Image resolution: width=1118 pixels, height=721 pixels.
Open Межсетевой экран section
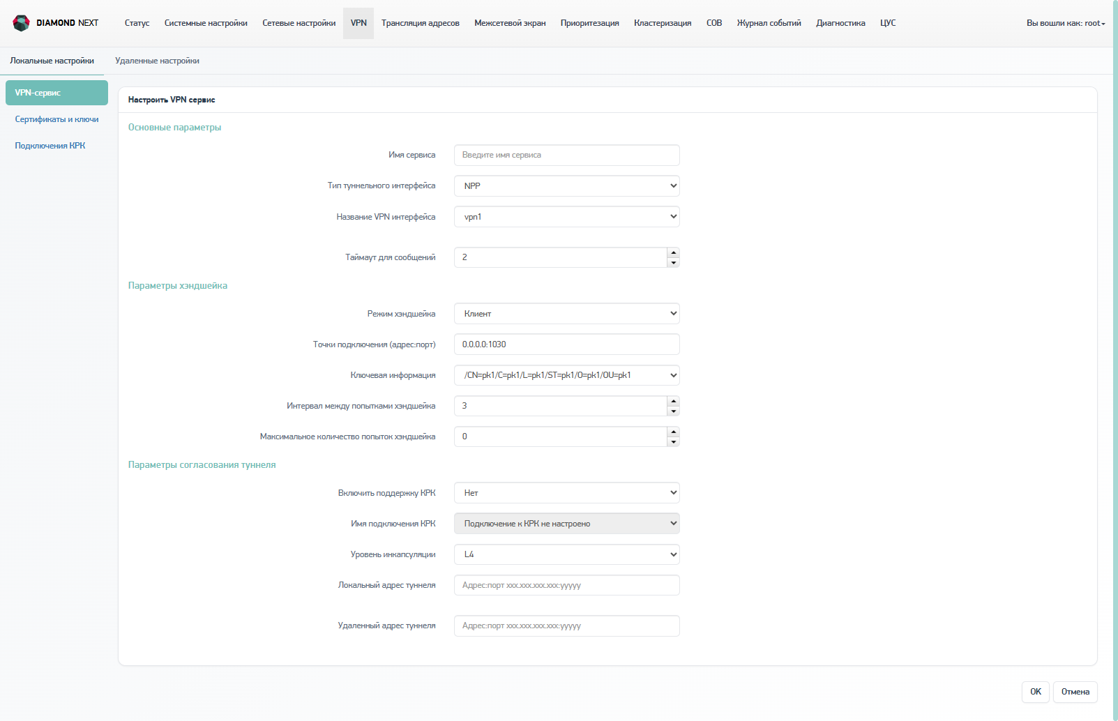click(x=510, y=23)
